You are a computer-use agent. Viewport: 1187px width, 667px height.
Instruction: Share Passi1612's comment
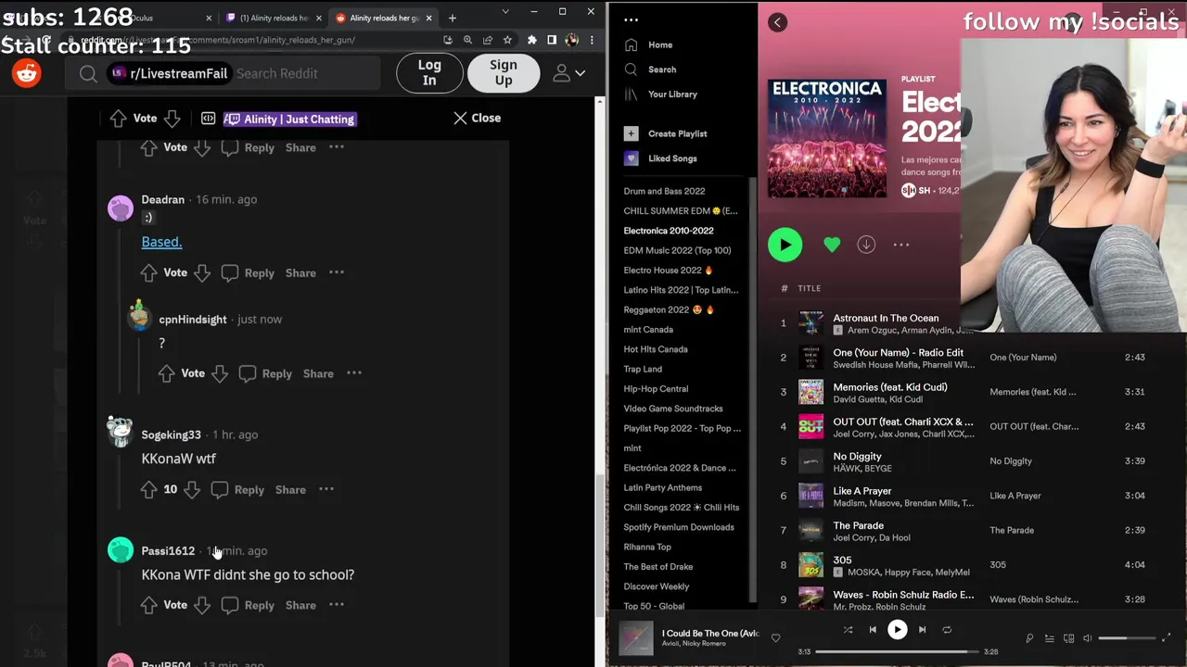tap(300, 605)
